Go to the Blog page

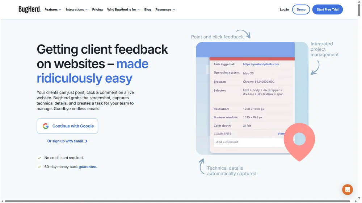148,9
